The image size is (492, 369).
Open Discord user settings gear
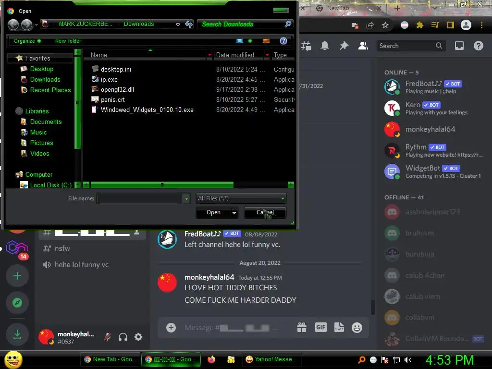click(138, 337)
